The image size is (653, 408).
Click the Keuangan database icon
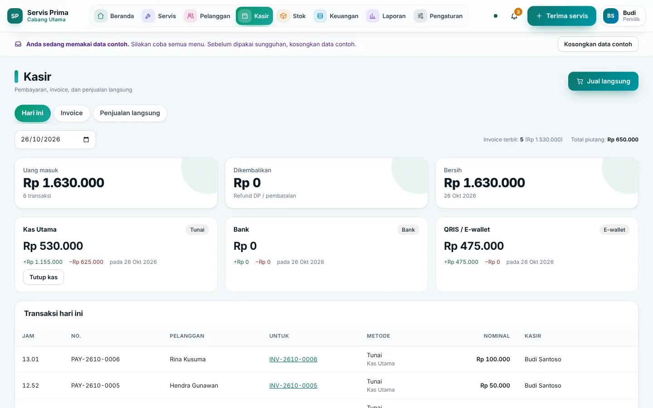320,16
